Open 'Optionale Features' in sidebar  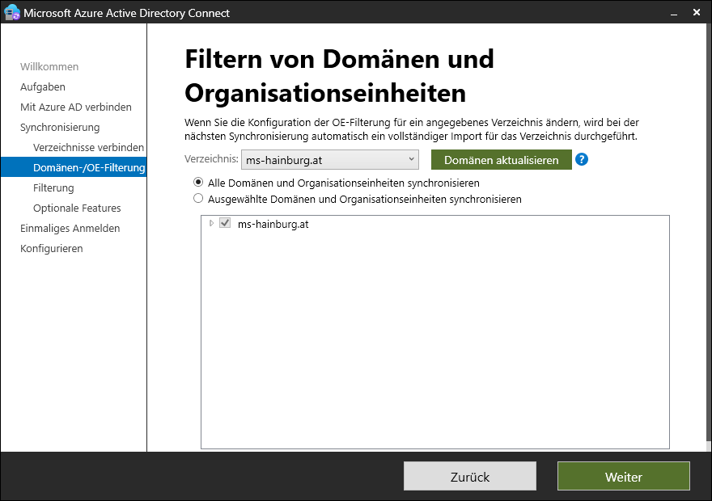tap(77, 208)
